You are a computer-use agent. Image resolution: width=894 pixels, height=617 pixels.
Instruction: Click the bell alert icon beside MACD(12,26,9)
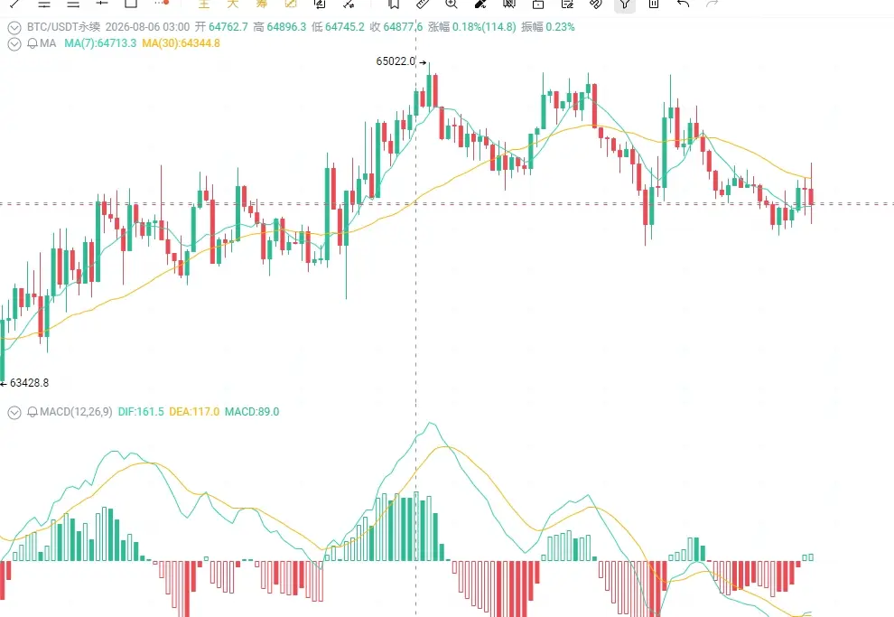click(x=33, y=412)
